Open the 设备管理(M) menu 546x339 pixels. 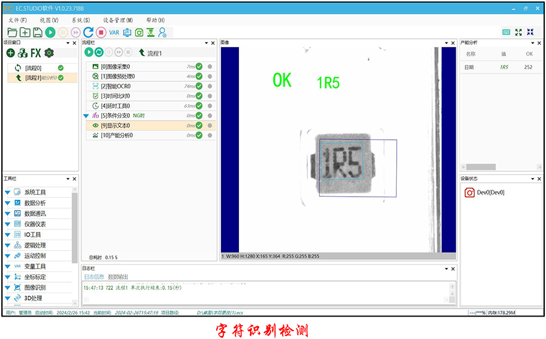[118, 20]
